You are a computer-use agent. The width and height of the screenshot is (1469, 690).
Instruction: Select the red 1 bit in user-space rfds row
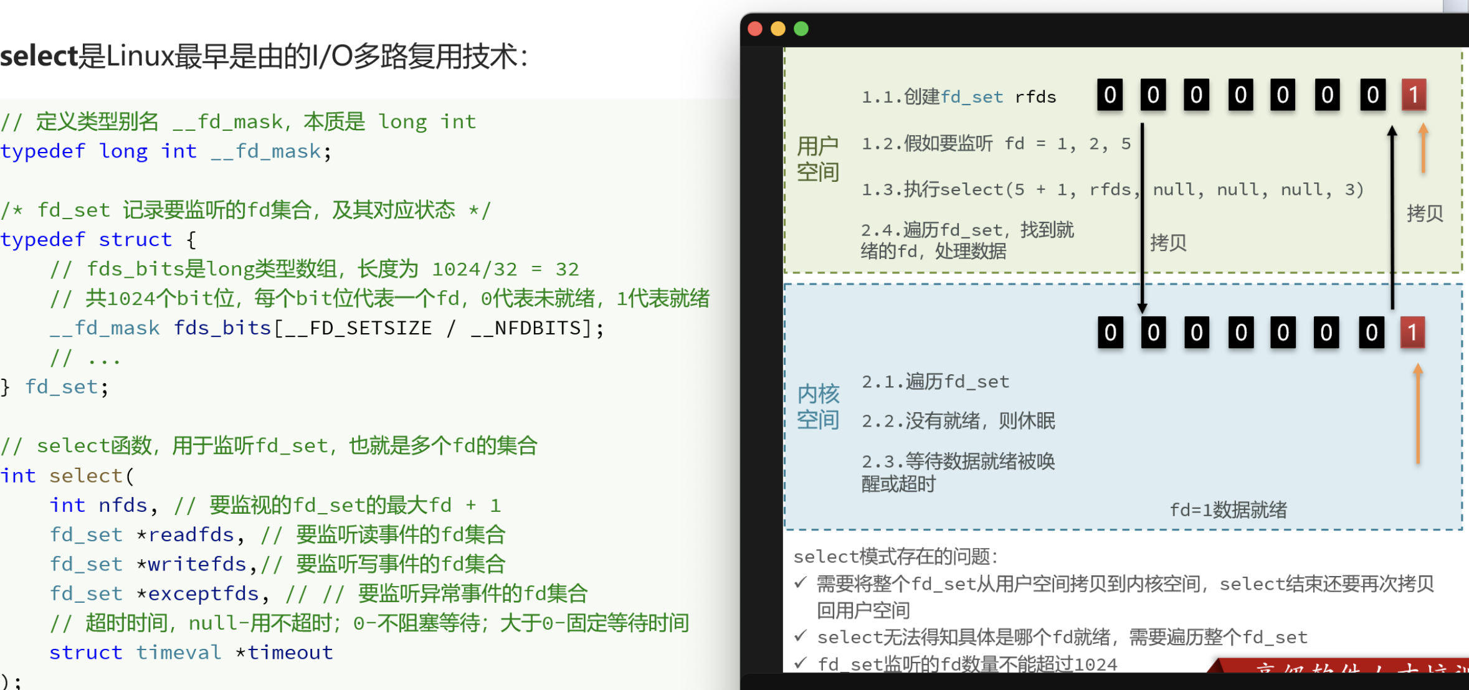click(x=1414, y=95)
